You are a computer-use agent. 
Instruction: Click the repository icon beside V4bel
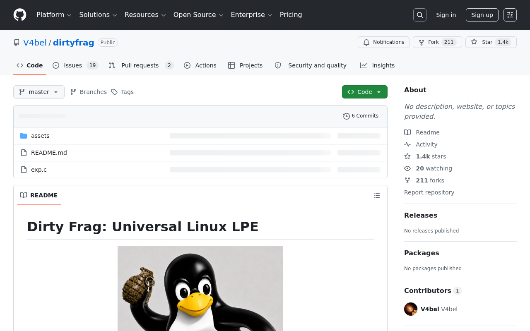[x=17, y=43]
